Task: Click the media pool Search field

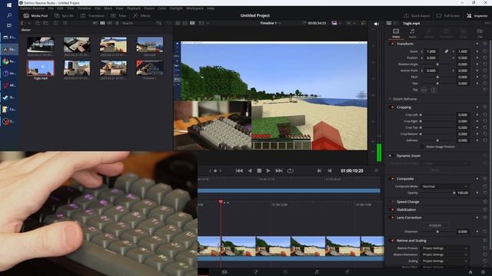Action: (x=137, y=23)
